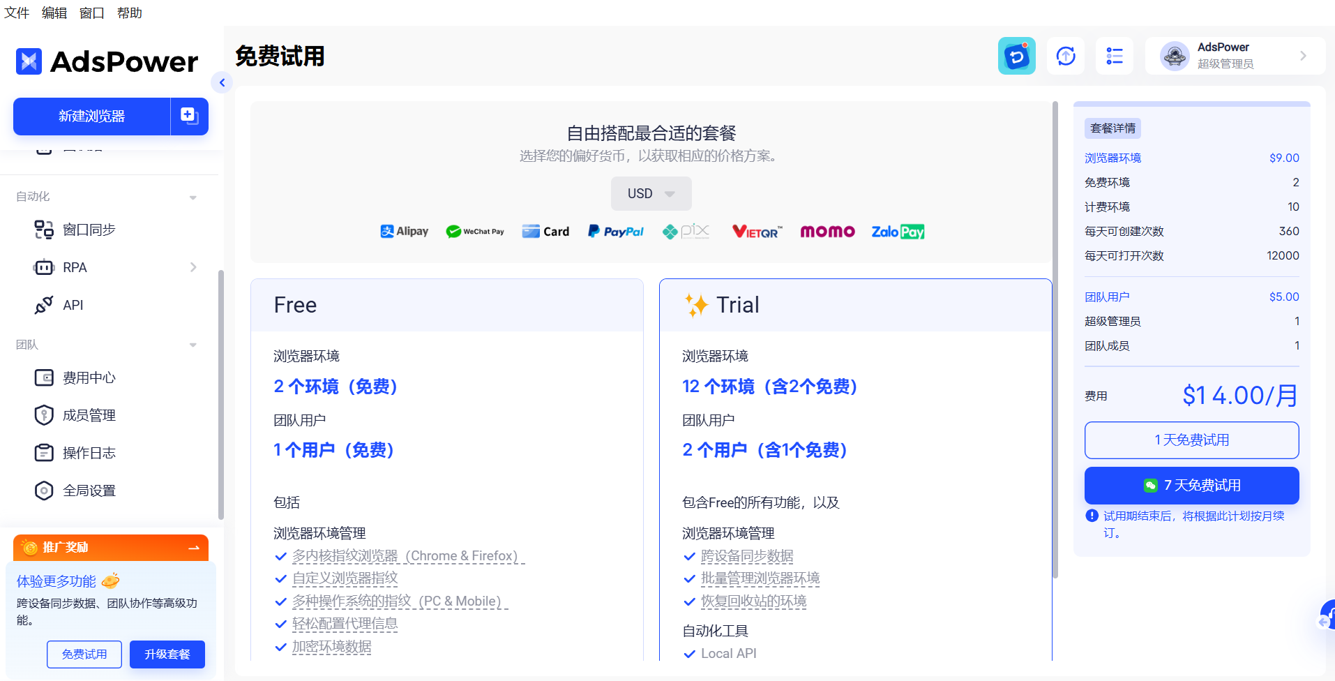Expand the AdsPower account panel

click(1304, 56)
